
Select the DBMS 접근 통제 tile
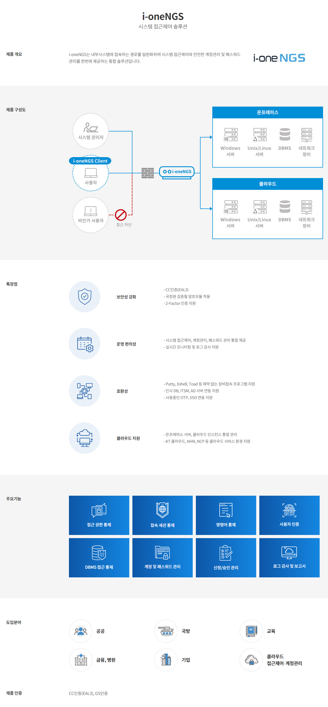coord(99,557)
